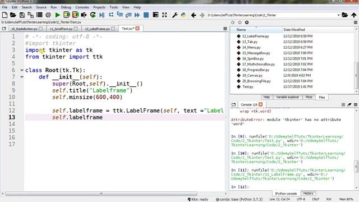The image size is (359, 202).
Task: Open Edit menu
Action: pyautogui.click(x=15, y=7)
